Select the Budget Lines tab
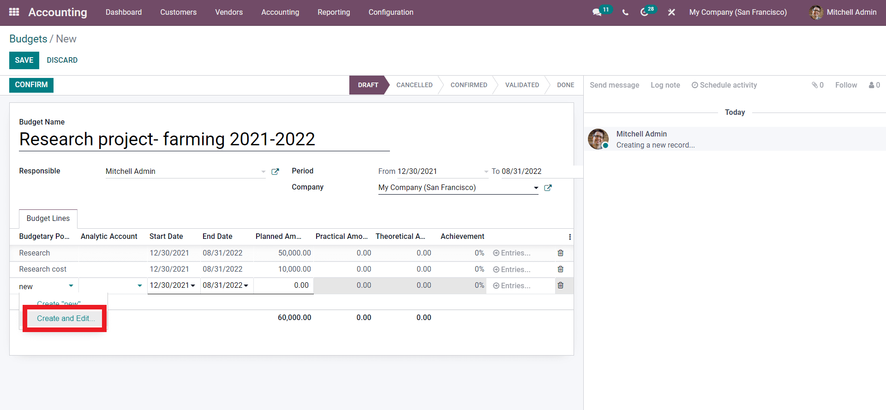 tap(48, 219)
